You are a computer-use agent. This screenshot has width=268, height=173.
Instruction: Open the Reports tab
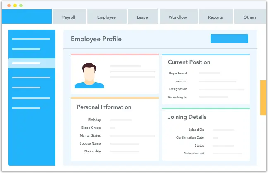pos(215,17)
